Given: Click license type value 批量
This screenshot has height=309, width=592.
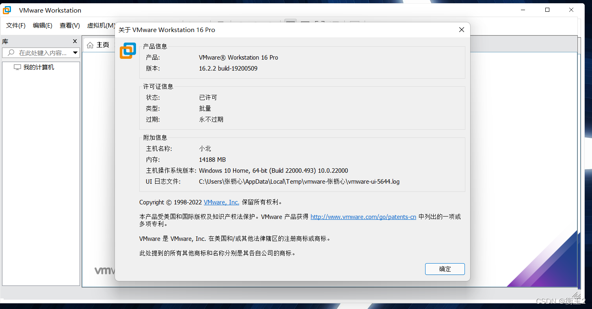Looking at the screenshot, I should pyautogui.click(x=205, y=108).
